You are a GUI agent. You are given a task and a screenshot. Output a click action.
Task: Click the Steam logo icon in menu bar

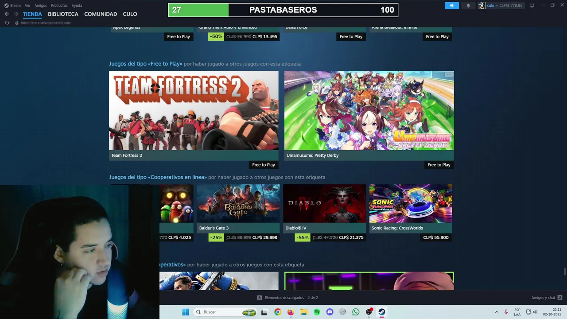6,5
